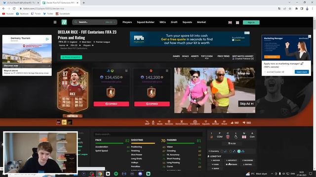Open the hamburger menu on Futbin header
Viewport: 316px width, 177px height.
[x=55, y=22]
